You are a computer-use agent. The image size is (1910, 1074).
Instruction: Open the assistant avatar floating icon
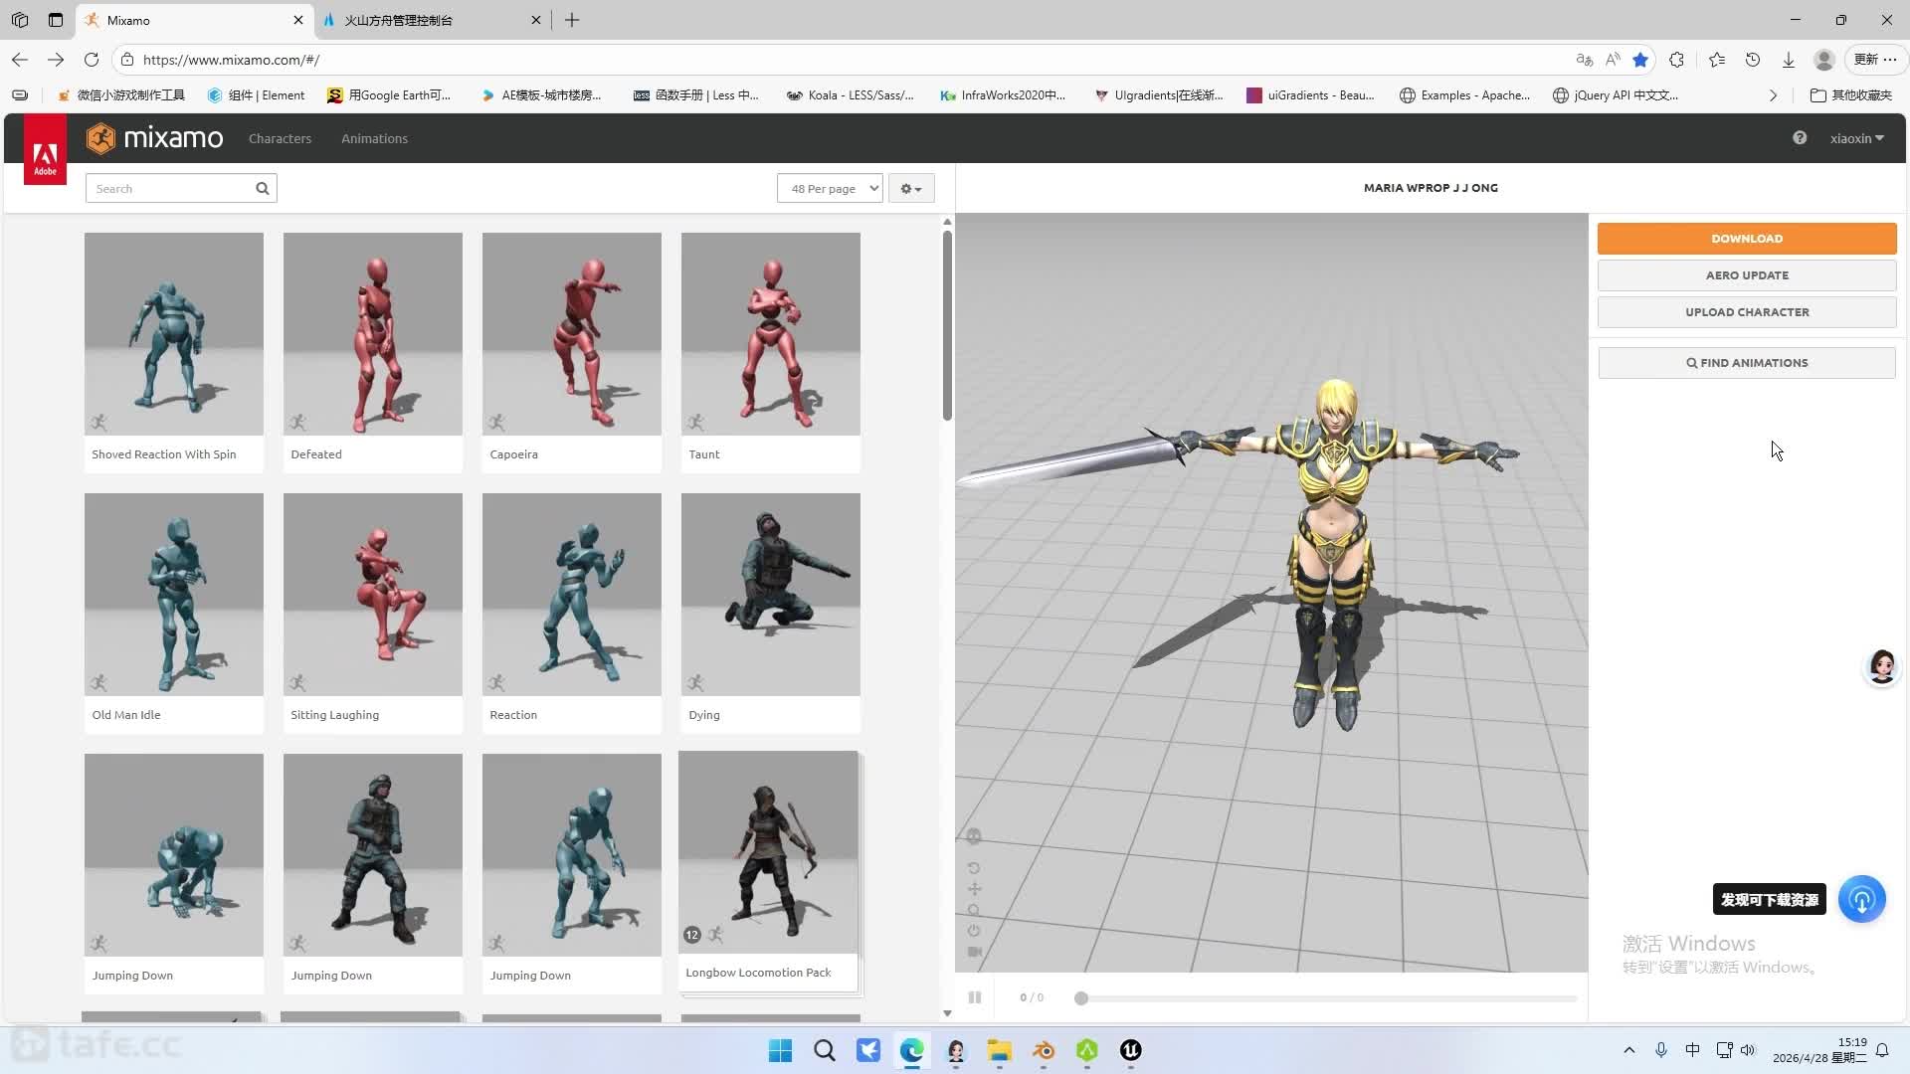(1882, 666)
